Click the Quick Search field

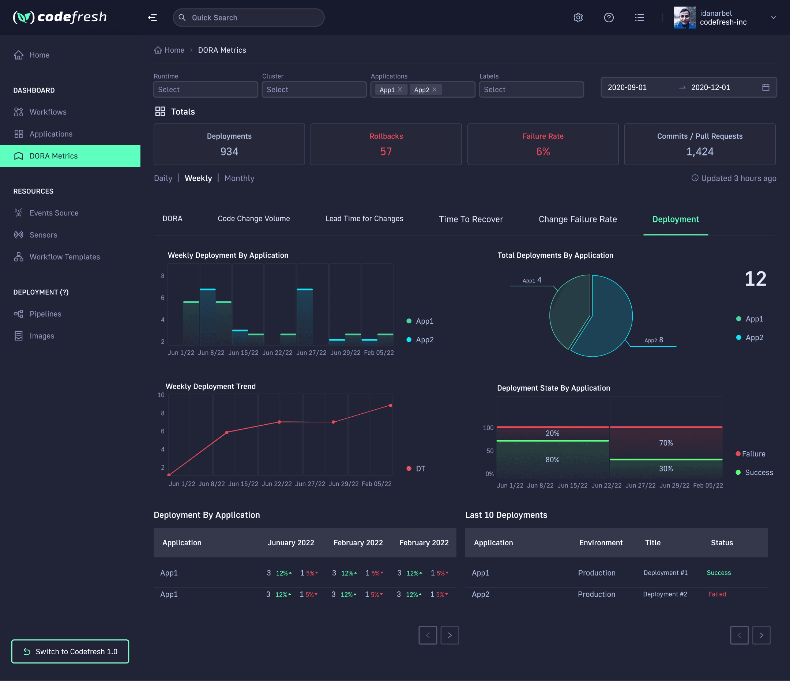[x=248, y=18]
